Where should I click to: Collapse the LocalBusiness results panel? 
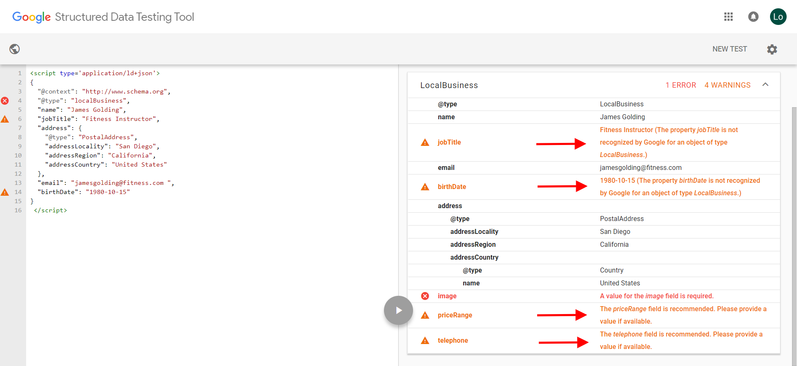765,85
